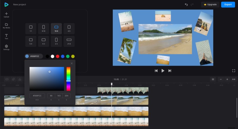The width and height of the screenshot is (238, 129).
Task: Choose the 4:3 aspect ratio
Action: point(43,41)
